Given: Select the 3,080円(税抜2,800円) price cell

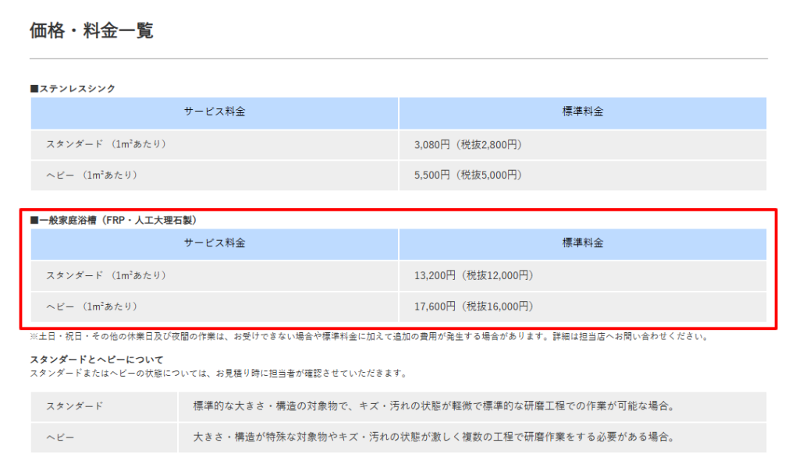Looking at the screenshot, I should pos(582,145).
